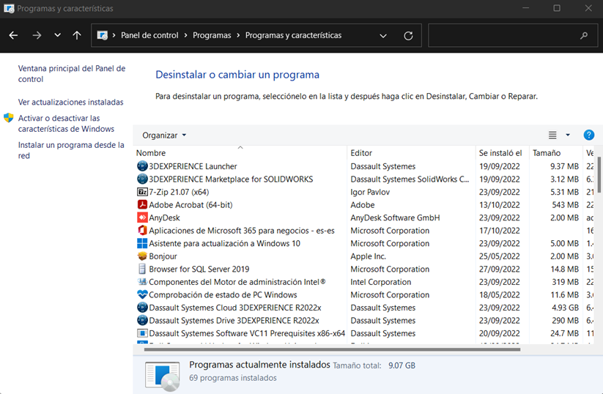
Task: Click the 7-Zip 21.07 program icon
Action: (x=142, y=192)
